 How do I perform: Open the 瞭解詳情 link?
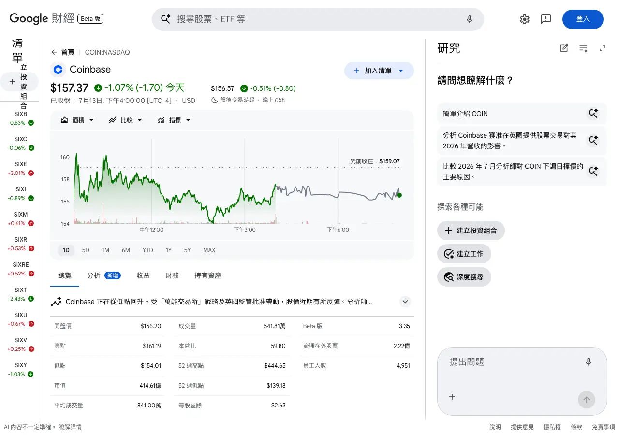(x=70, y=427)
